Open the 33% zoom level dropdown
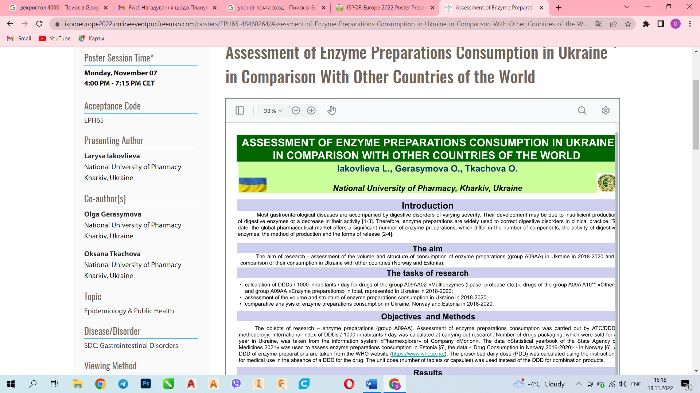The height and width of the screenshot is (393, 700). point(273,111)
